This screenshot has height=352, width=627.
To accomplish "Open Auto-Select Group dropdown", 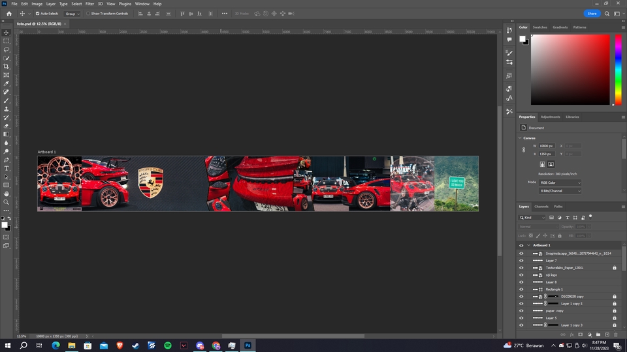I will [x=72, y=14].
